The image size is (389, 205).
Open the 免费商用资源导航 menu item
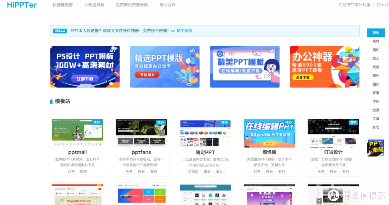click(x=132, y=5)
